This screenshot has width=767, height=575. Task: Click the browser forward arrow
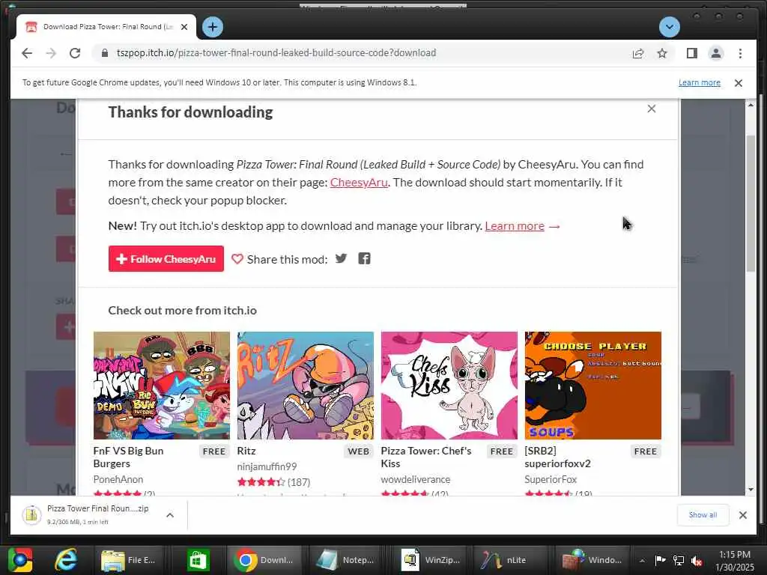pyautogui.click(x=51, y=53)
